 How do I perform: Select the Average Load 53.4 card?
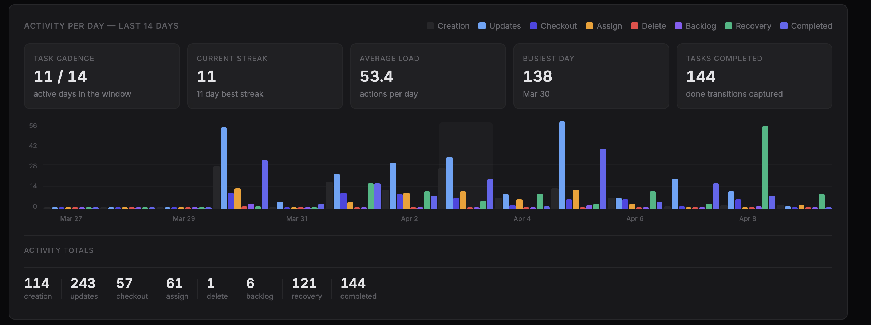(x=428, y=76)
